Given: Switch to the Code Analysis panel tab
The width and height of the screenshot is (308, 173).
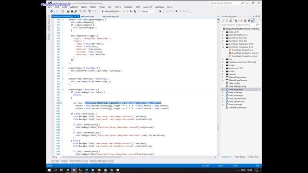Looking at the screenshot, I should [254, 157].
